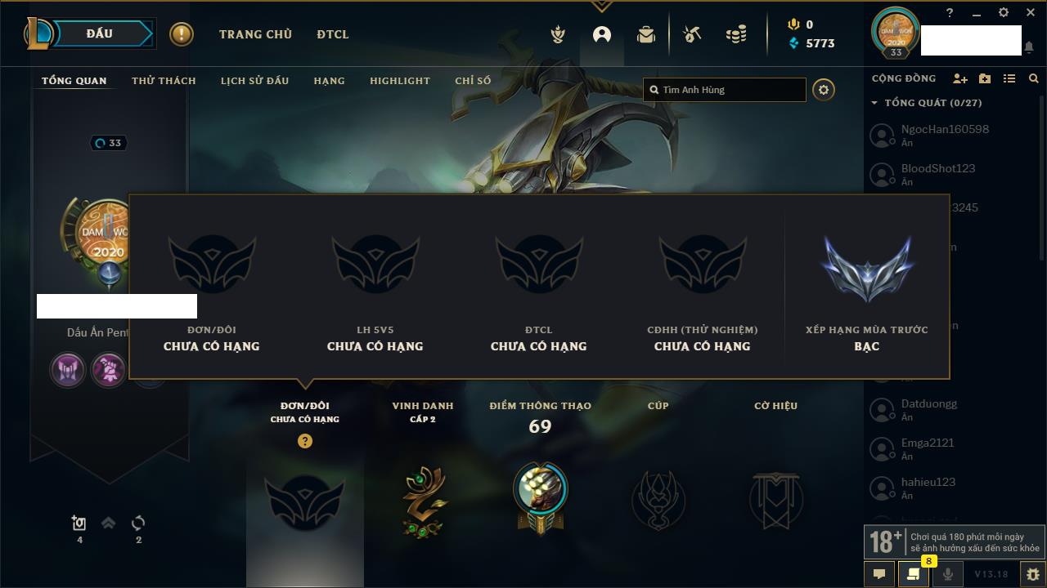This screenshot has height=588, width=1047.
Task: Toggle the chat window button
Action: click(879, 574)
